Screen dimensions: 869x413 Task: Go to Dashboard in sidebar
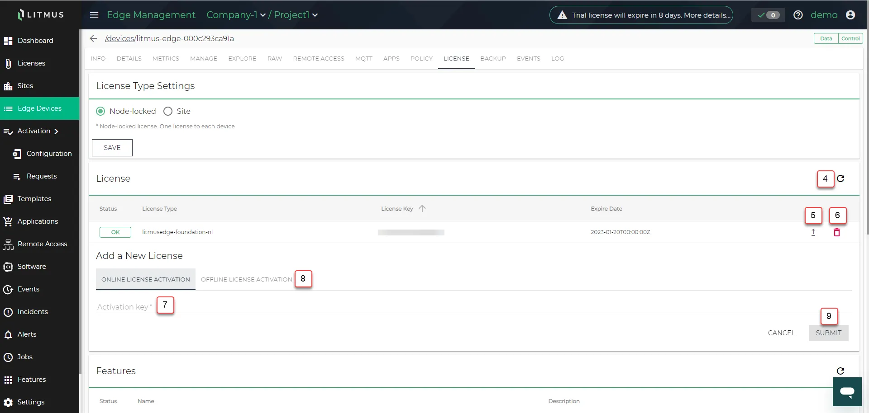tap(39, 41)
